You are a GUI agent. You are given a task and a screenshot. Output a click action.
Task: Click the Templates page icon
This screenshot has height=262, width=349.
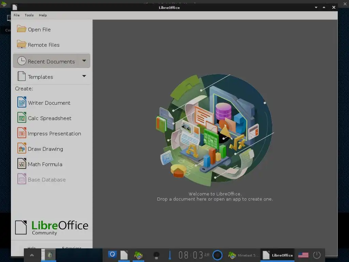point(21,76)
